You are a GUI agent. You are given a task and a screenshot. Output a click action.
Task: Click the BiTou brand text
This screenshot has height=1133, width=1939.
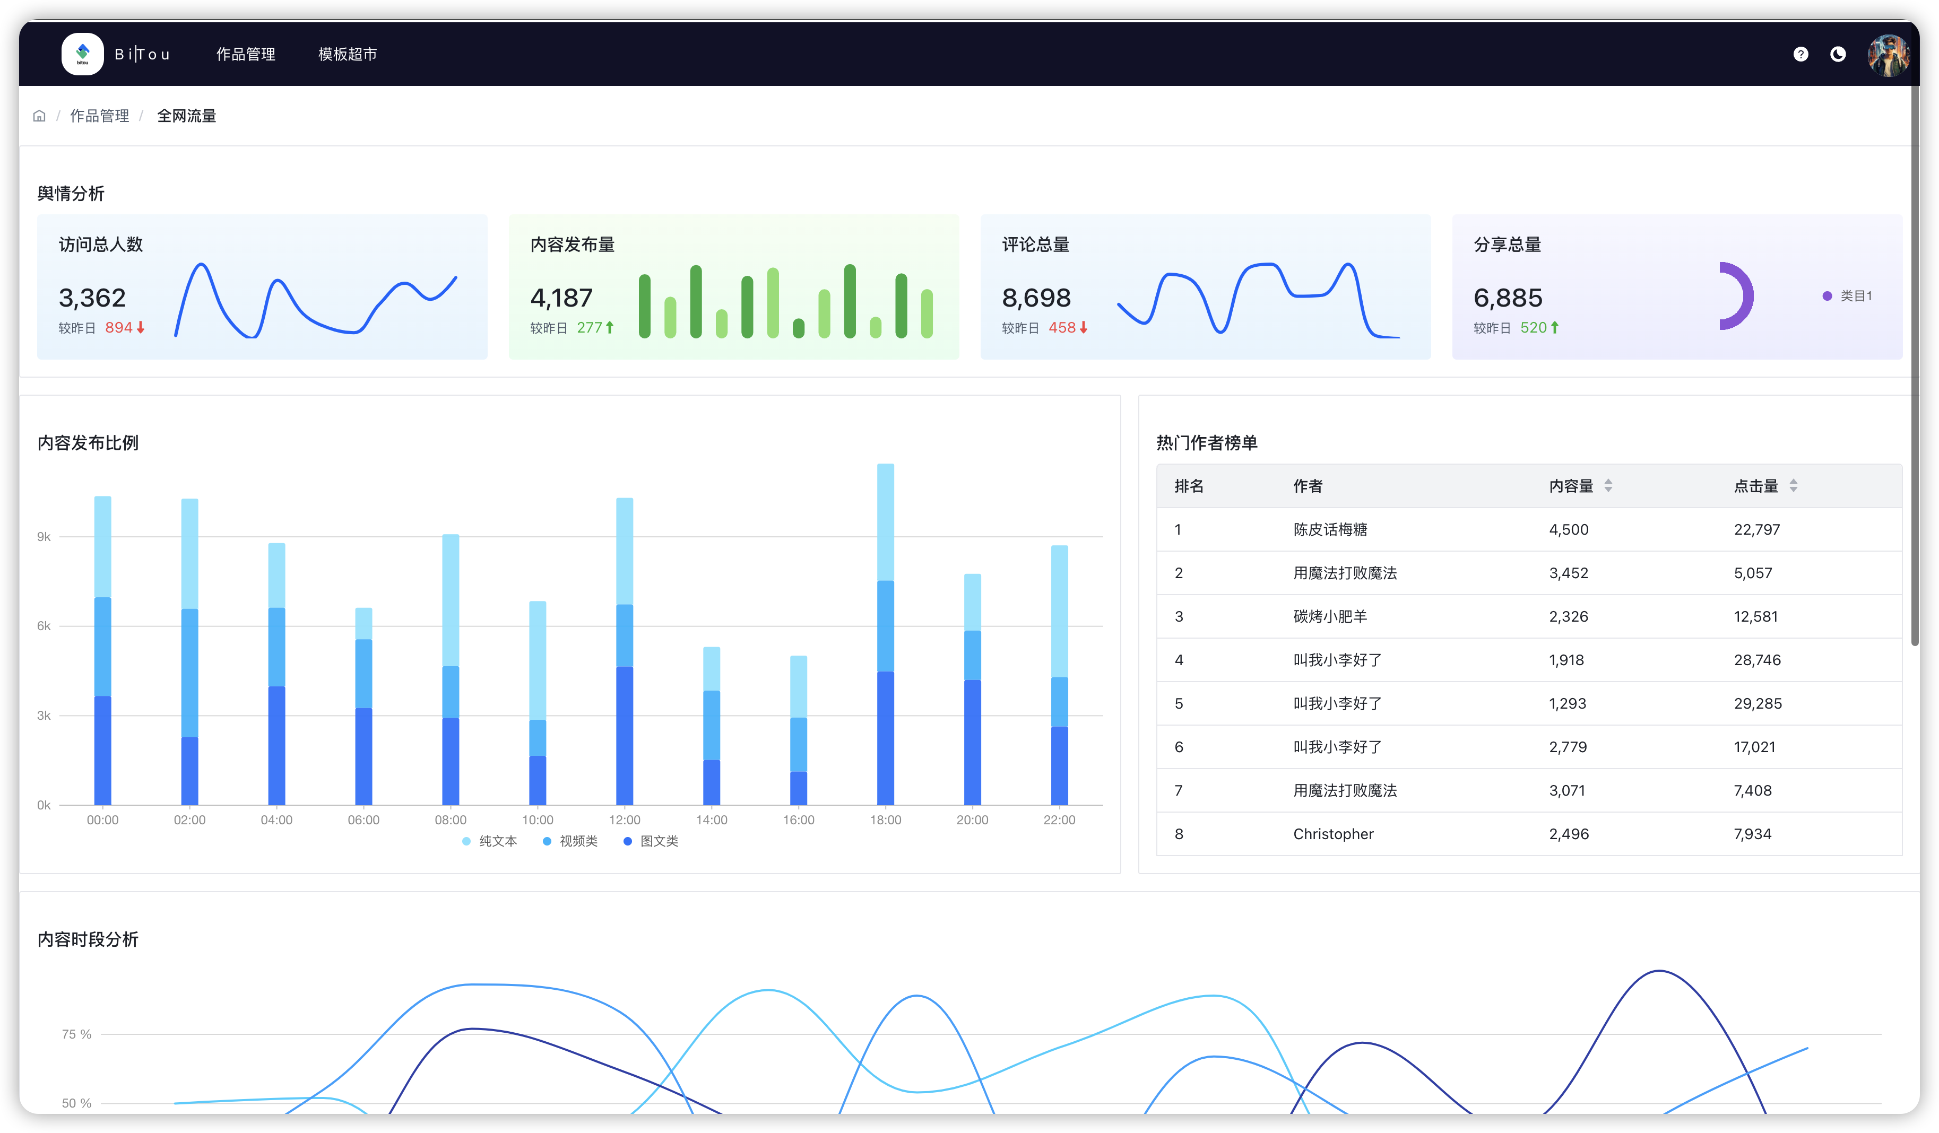tap(142, 55)
